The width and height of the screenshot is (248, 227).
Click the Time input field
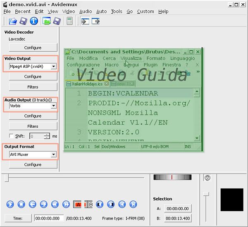49,218
